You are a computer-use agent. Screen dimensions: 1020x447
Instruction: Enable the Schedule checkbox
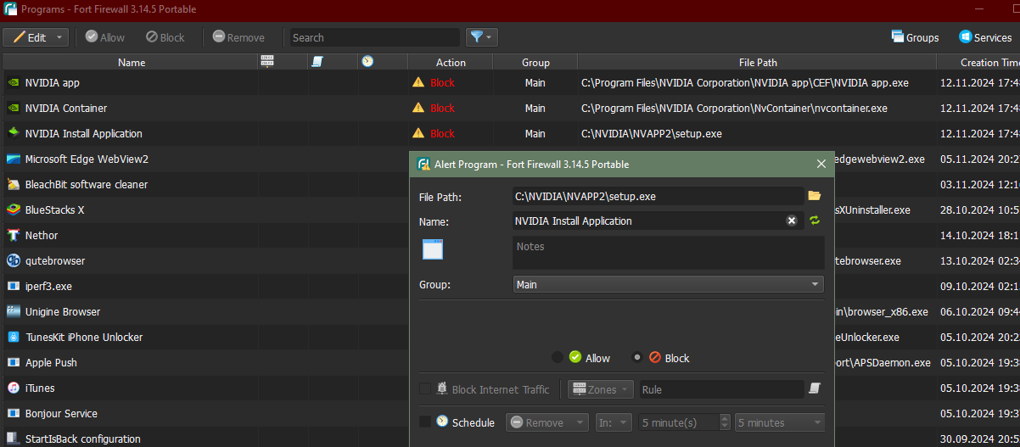425,422
